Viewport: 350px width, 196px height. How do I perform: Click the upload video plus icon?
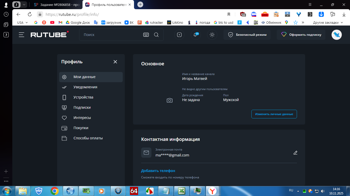tap(179, 35)
